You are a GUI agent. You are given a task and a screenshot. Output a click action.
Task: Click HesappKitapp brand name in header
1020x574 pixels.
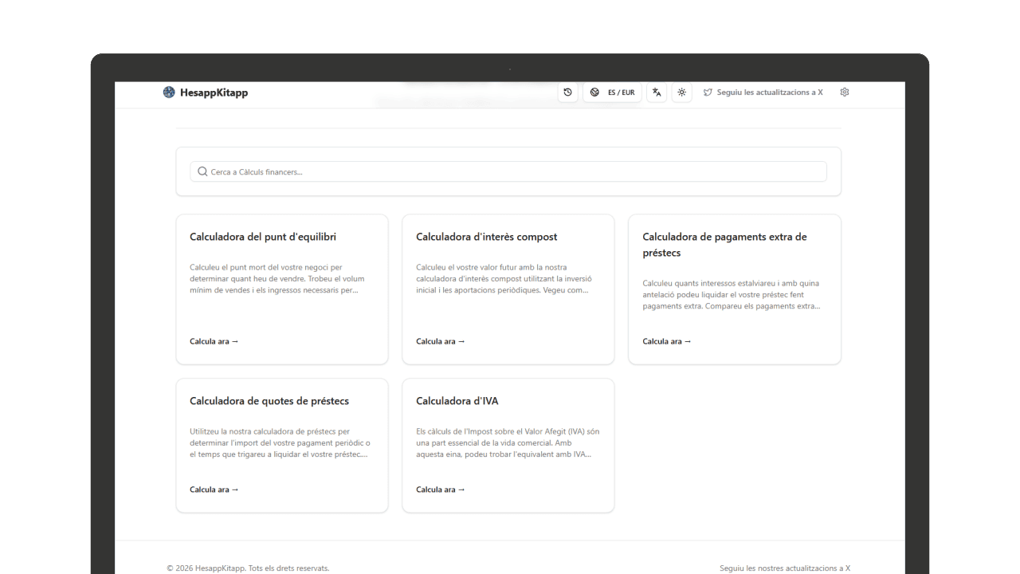[214, 92]
